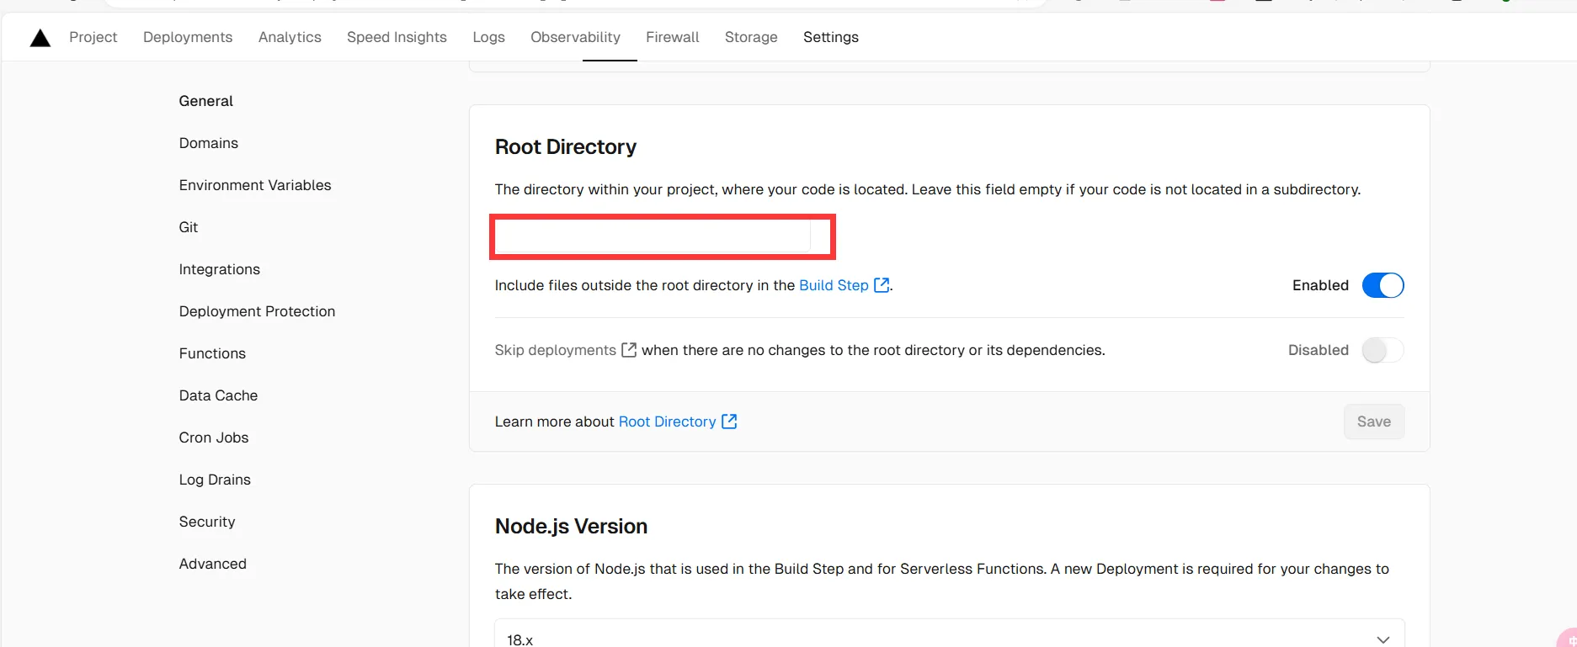Select Cron Jobs in the sidebar
The height and width of the screenshot is (647, 1577).
tap(214, 438)
